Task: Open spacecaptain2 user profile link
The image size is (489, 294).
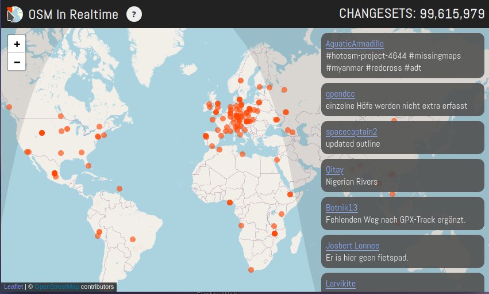Action: pyautogui.click(x=352, y=132)
